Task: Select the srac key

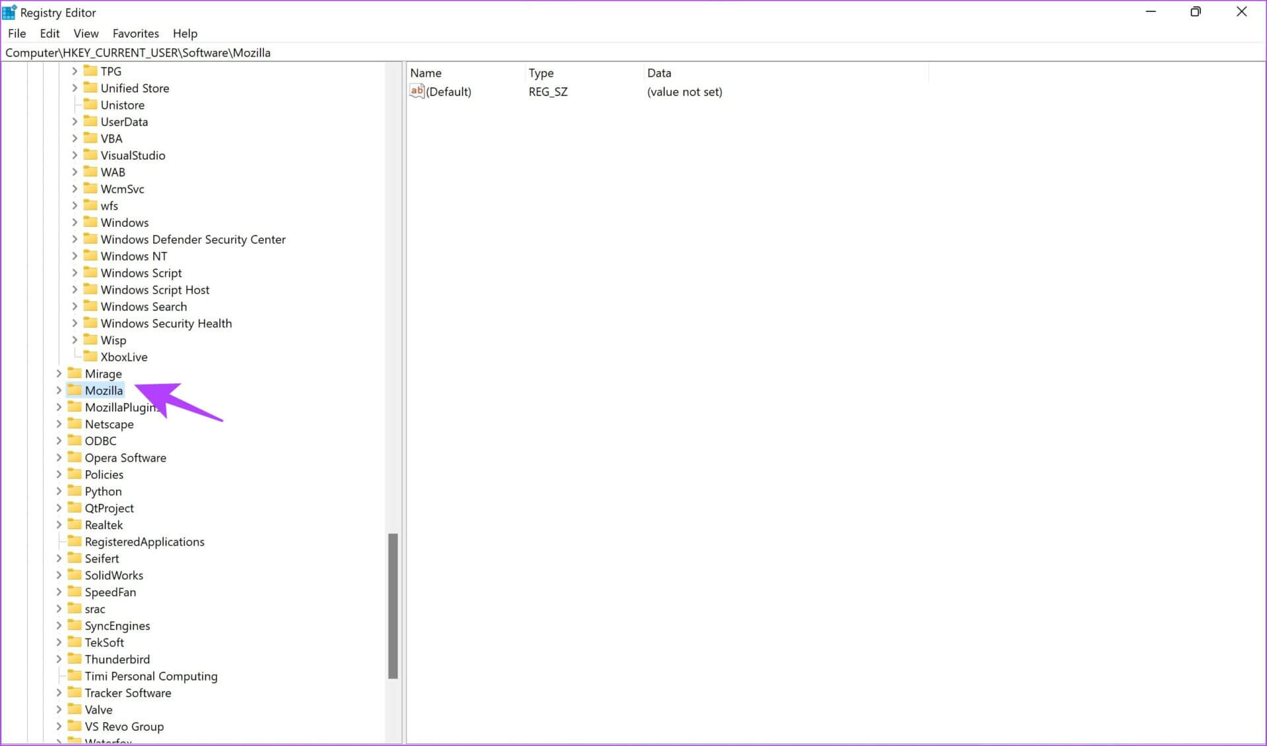Action: point(95,609)
